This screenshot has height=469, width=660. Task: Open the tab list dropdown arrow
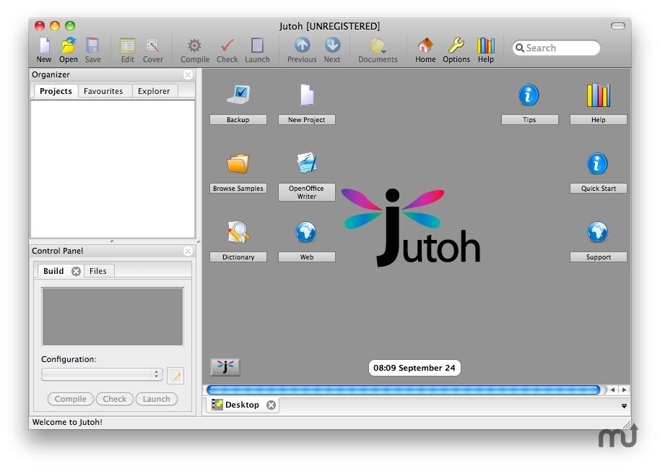point(624,406)
